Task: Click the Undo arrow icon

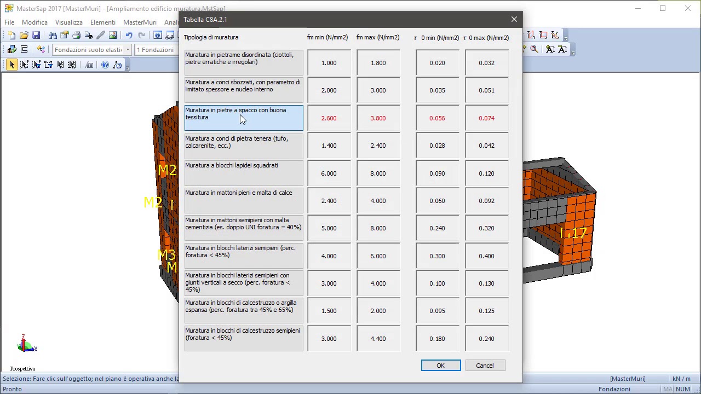Action: click(129, 35)
